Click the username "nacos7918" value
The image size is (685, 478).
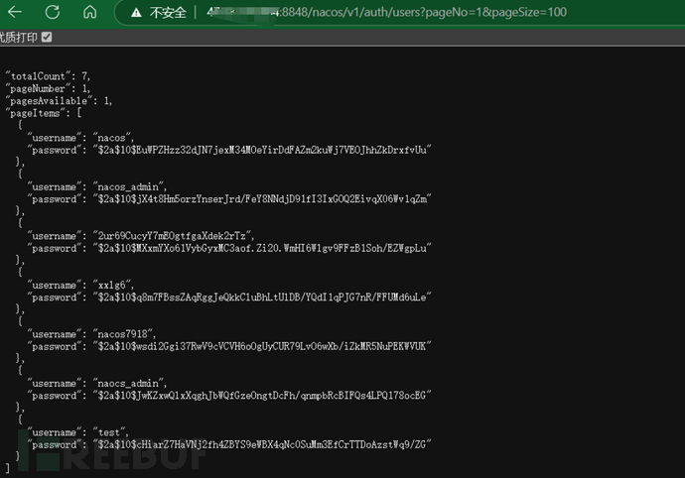[124, 334]
